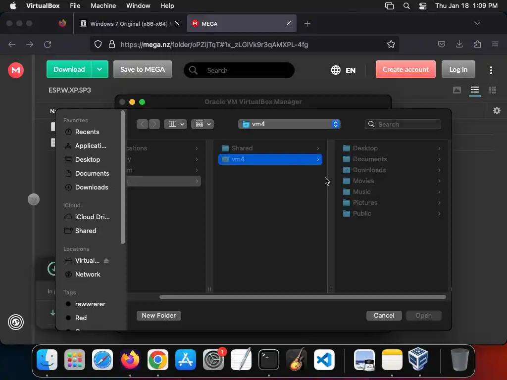Switch to Windows 7 Original tab
Viewport: 507px width, 380px height.
[x=130, y=23]
